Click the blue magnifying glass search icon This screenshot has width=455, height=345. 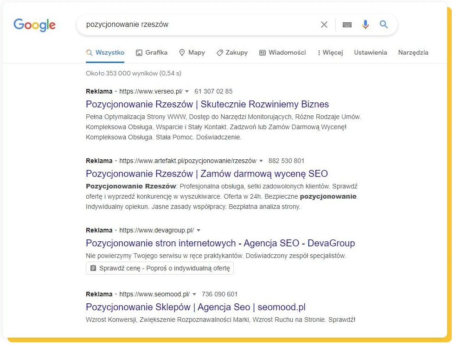pyautogui.click(x=384, y=25)
